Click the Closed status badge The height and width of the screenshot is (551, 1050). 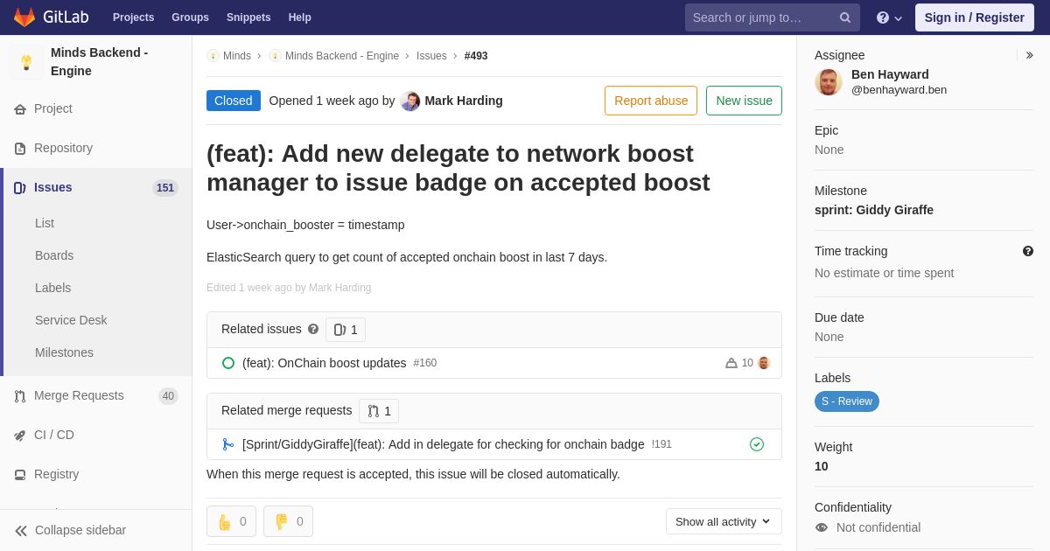tap(234, 101)
